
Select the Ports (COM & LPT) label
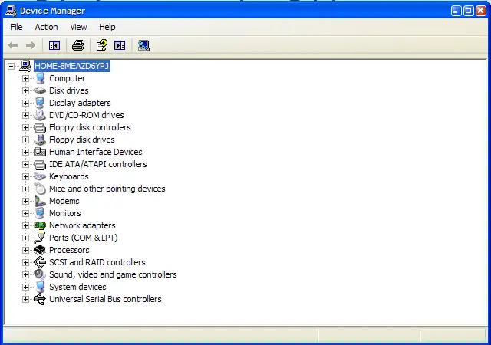coord(84,238)
